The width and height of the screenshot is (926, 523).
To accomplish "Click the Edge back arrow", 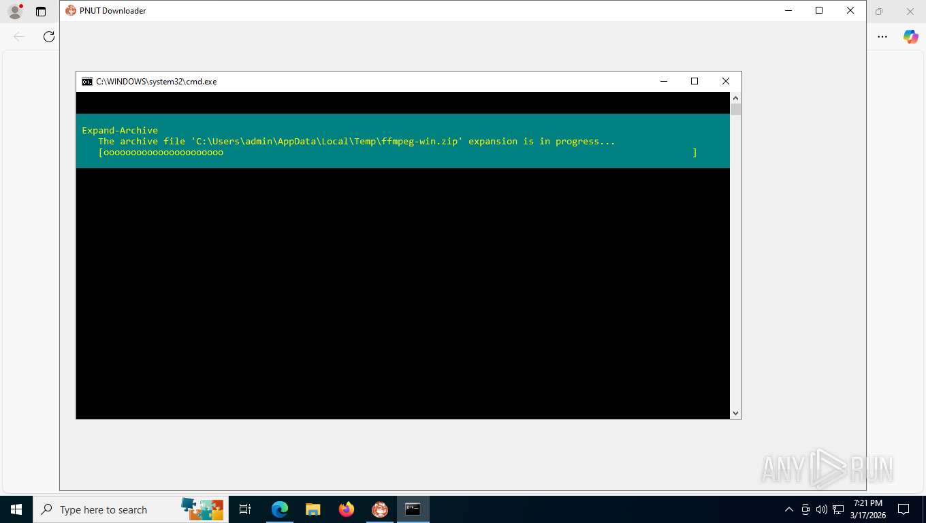I will point(19,37).
